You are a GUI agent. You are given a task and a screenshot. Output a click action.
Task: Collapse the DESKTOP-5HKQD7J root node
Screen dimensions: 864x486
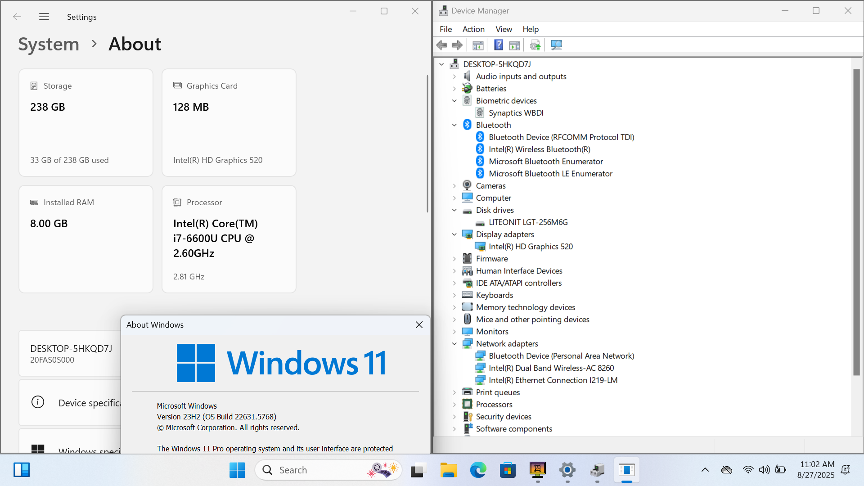click(x=441, y=64)
